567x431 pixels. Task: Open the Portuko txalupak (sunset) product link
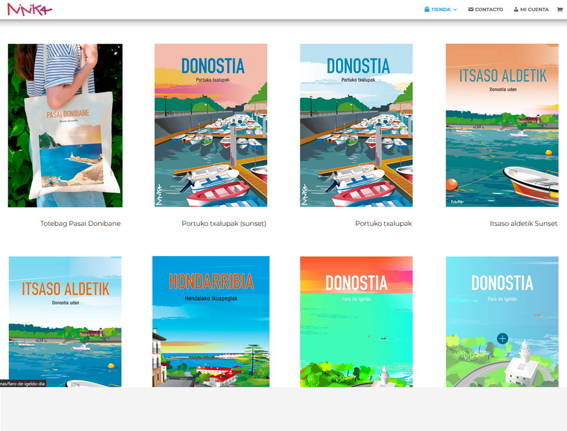coord(223,223)
